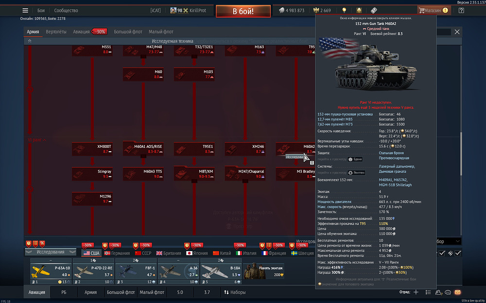Switch to the Авиация preset tab
Screen dimensions: 486x303
click(37, 292)
